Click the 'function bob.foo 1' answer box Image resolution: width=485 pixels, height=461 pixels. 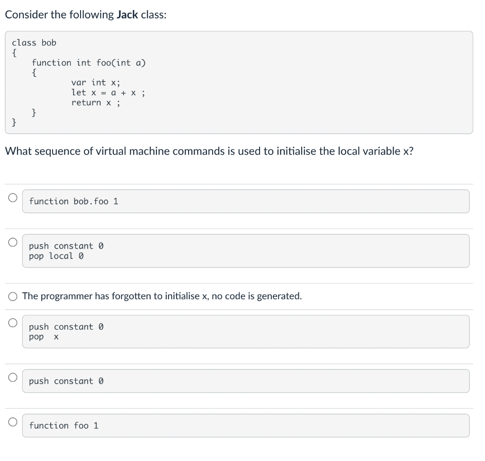pyautogui.click(x=245, y=201)
